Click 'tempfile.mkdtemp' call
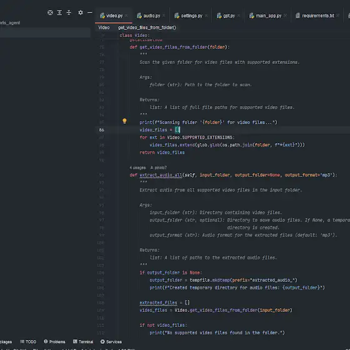Viewport: 350px width, 350px height. click(x=209, y=280)
